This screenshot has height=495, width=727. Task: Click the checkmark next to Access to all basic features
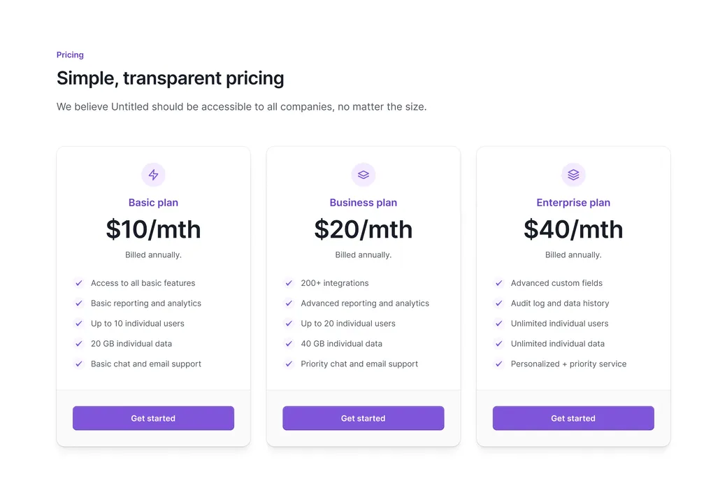(78, 283)
